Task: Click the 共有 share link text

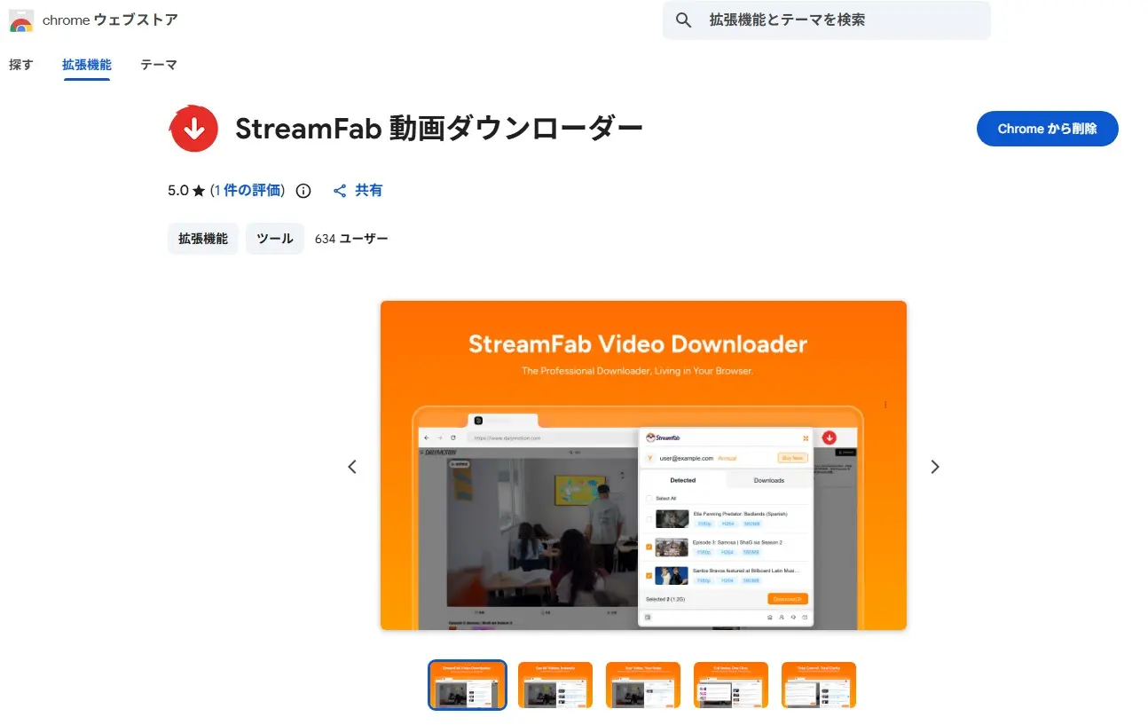Action: coord(369,190)
